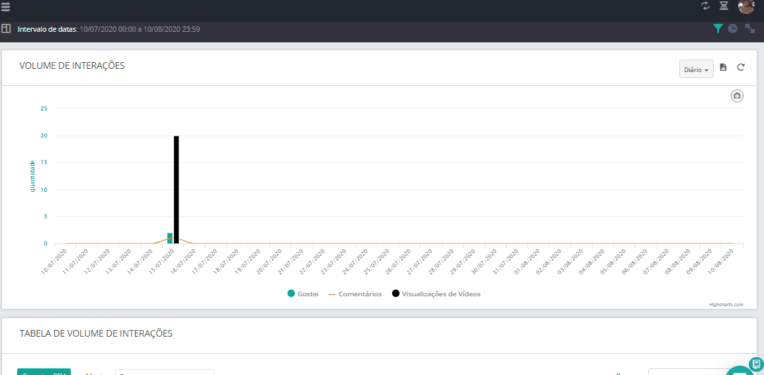Screen dimensions: 764x375
Task: Toggle Visualizações de Vídeos legend series
Action: click(436, 294)
